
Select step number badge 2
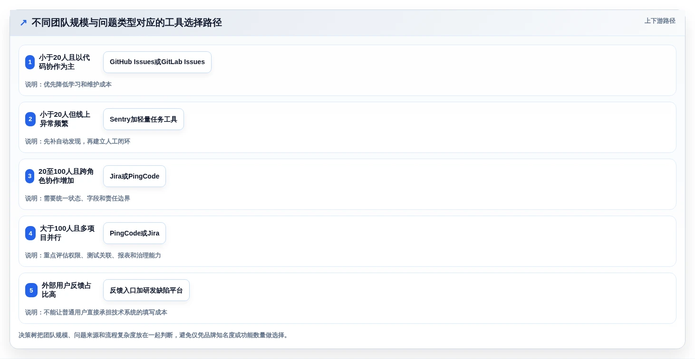(30, 119)
